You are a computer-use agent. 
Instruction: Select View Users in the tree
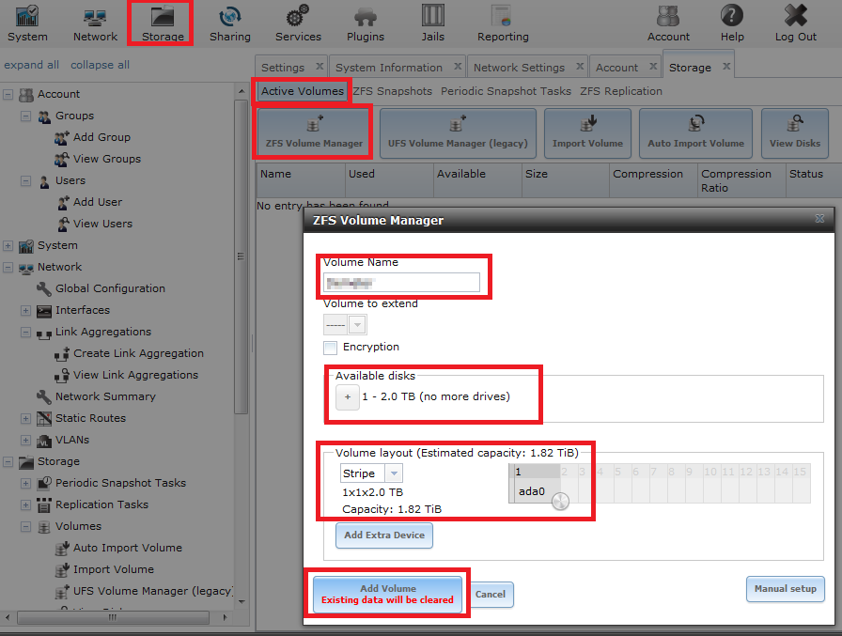pyautogui.click(x=102, y=224)
